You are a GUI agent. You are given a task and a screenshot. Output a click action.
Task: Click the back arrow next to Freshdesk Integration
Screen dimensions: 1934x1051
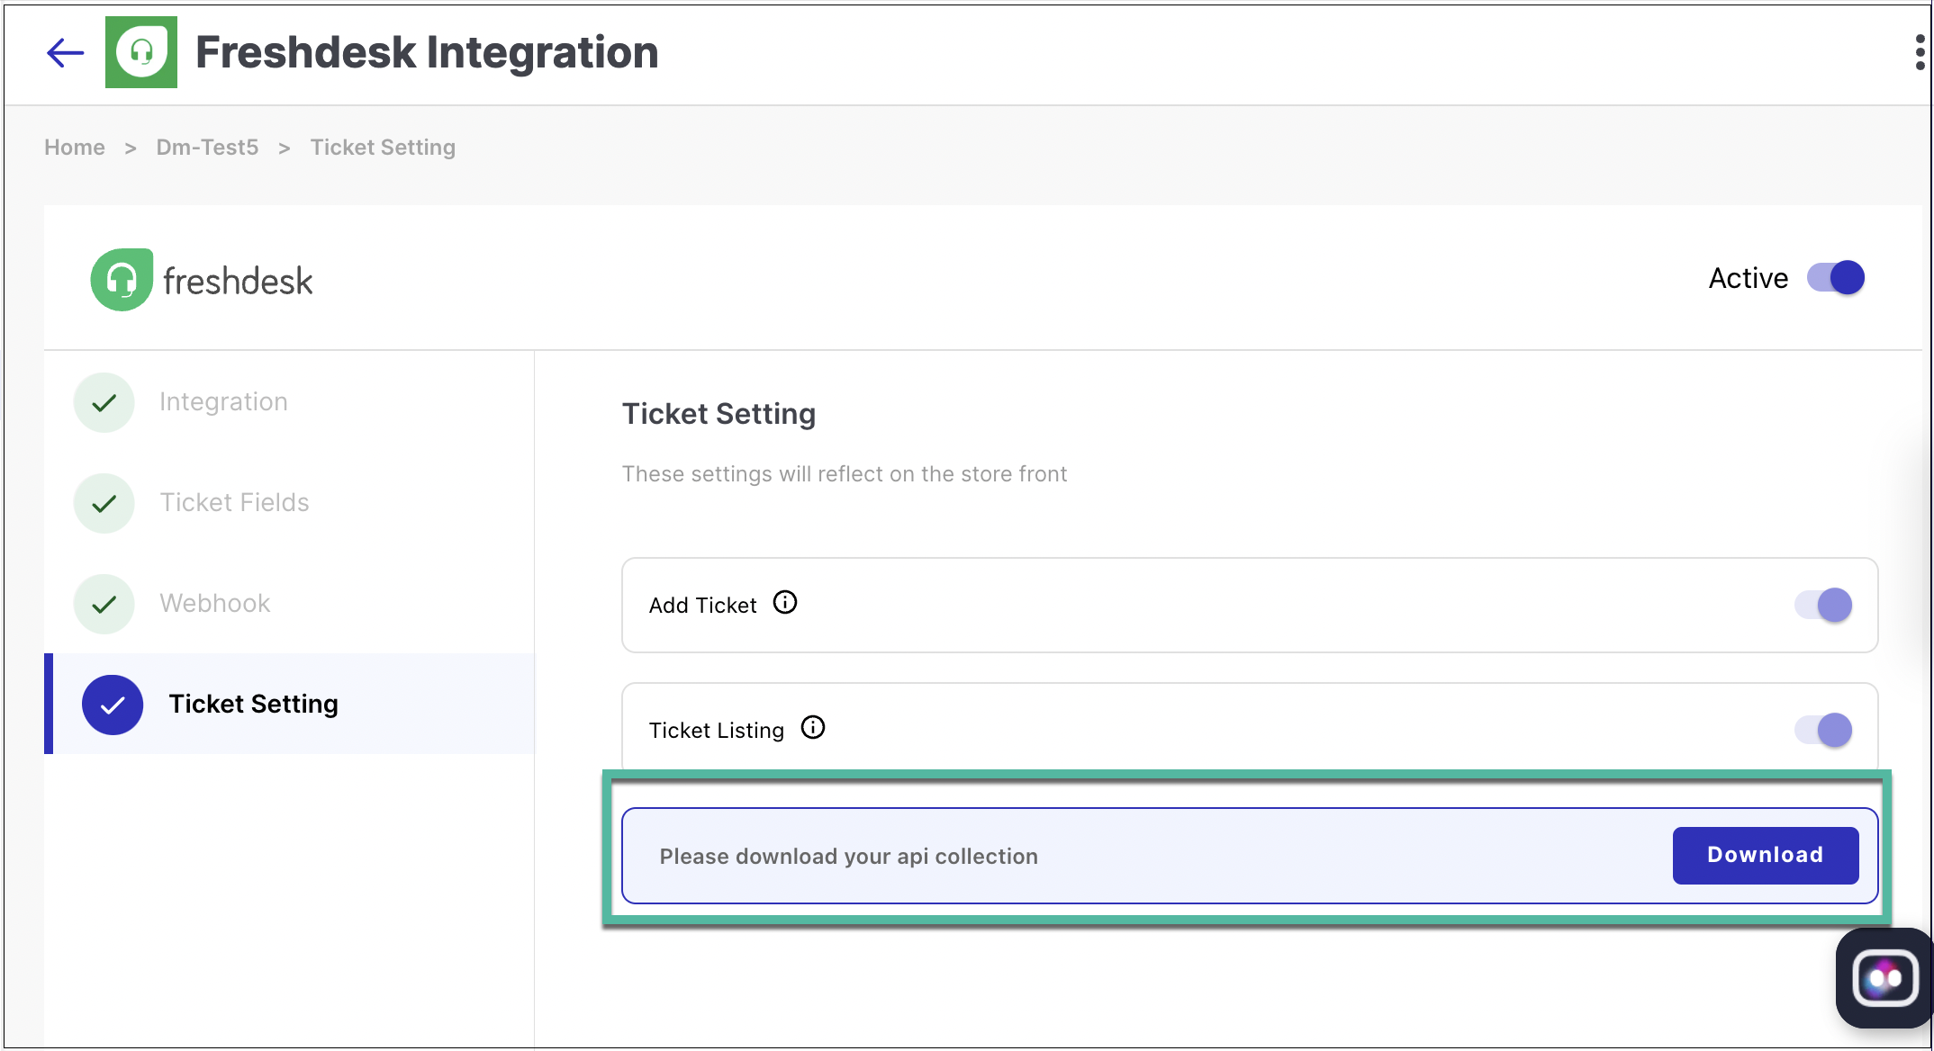click(64, 52)
